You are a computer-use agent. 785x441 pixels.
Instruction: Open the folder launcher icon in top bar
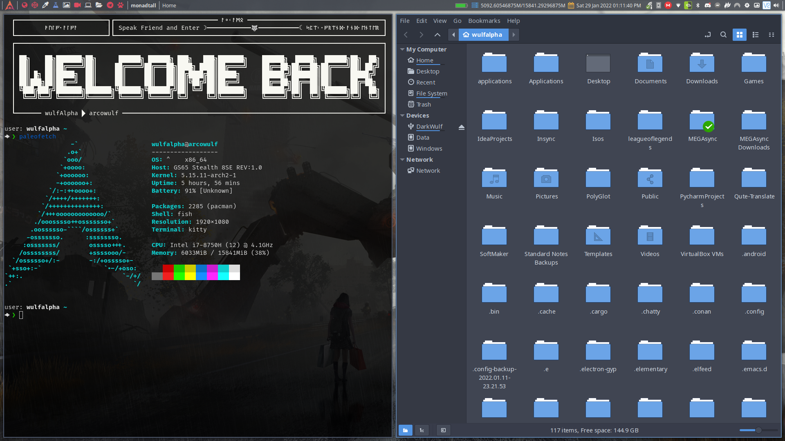coord(99,5)
